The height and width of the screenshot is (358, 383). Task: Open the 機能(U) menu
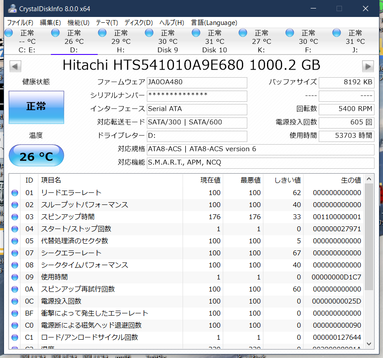pos(78,23)
